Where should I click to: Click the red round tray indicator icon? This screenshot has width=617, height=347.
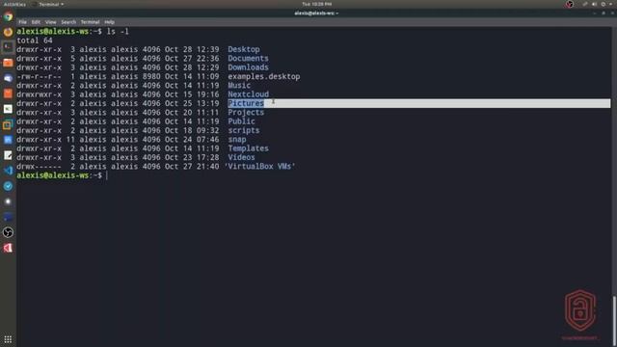pyautogui.click(x=570, y=4)
